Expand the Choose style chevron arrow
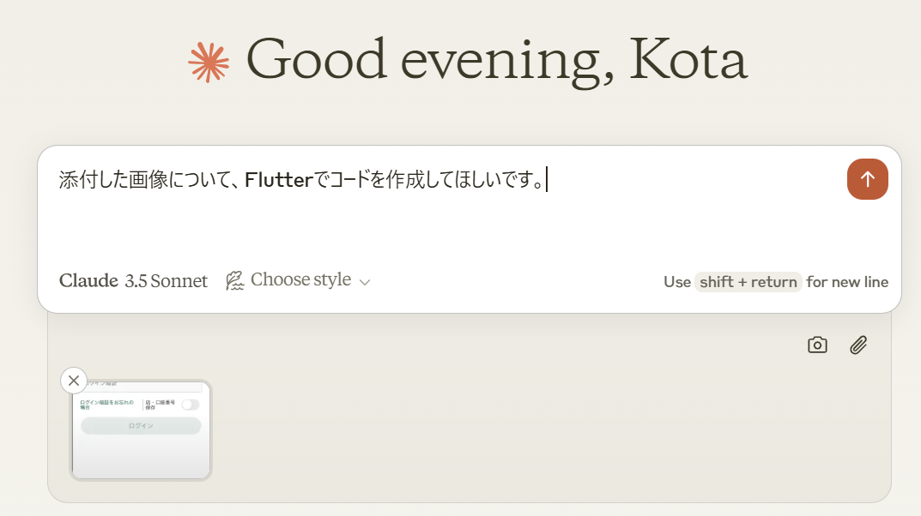921x516 pixels. [365, 282]
